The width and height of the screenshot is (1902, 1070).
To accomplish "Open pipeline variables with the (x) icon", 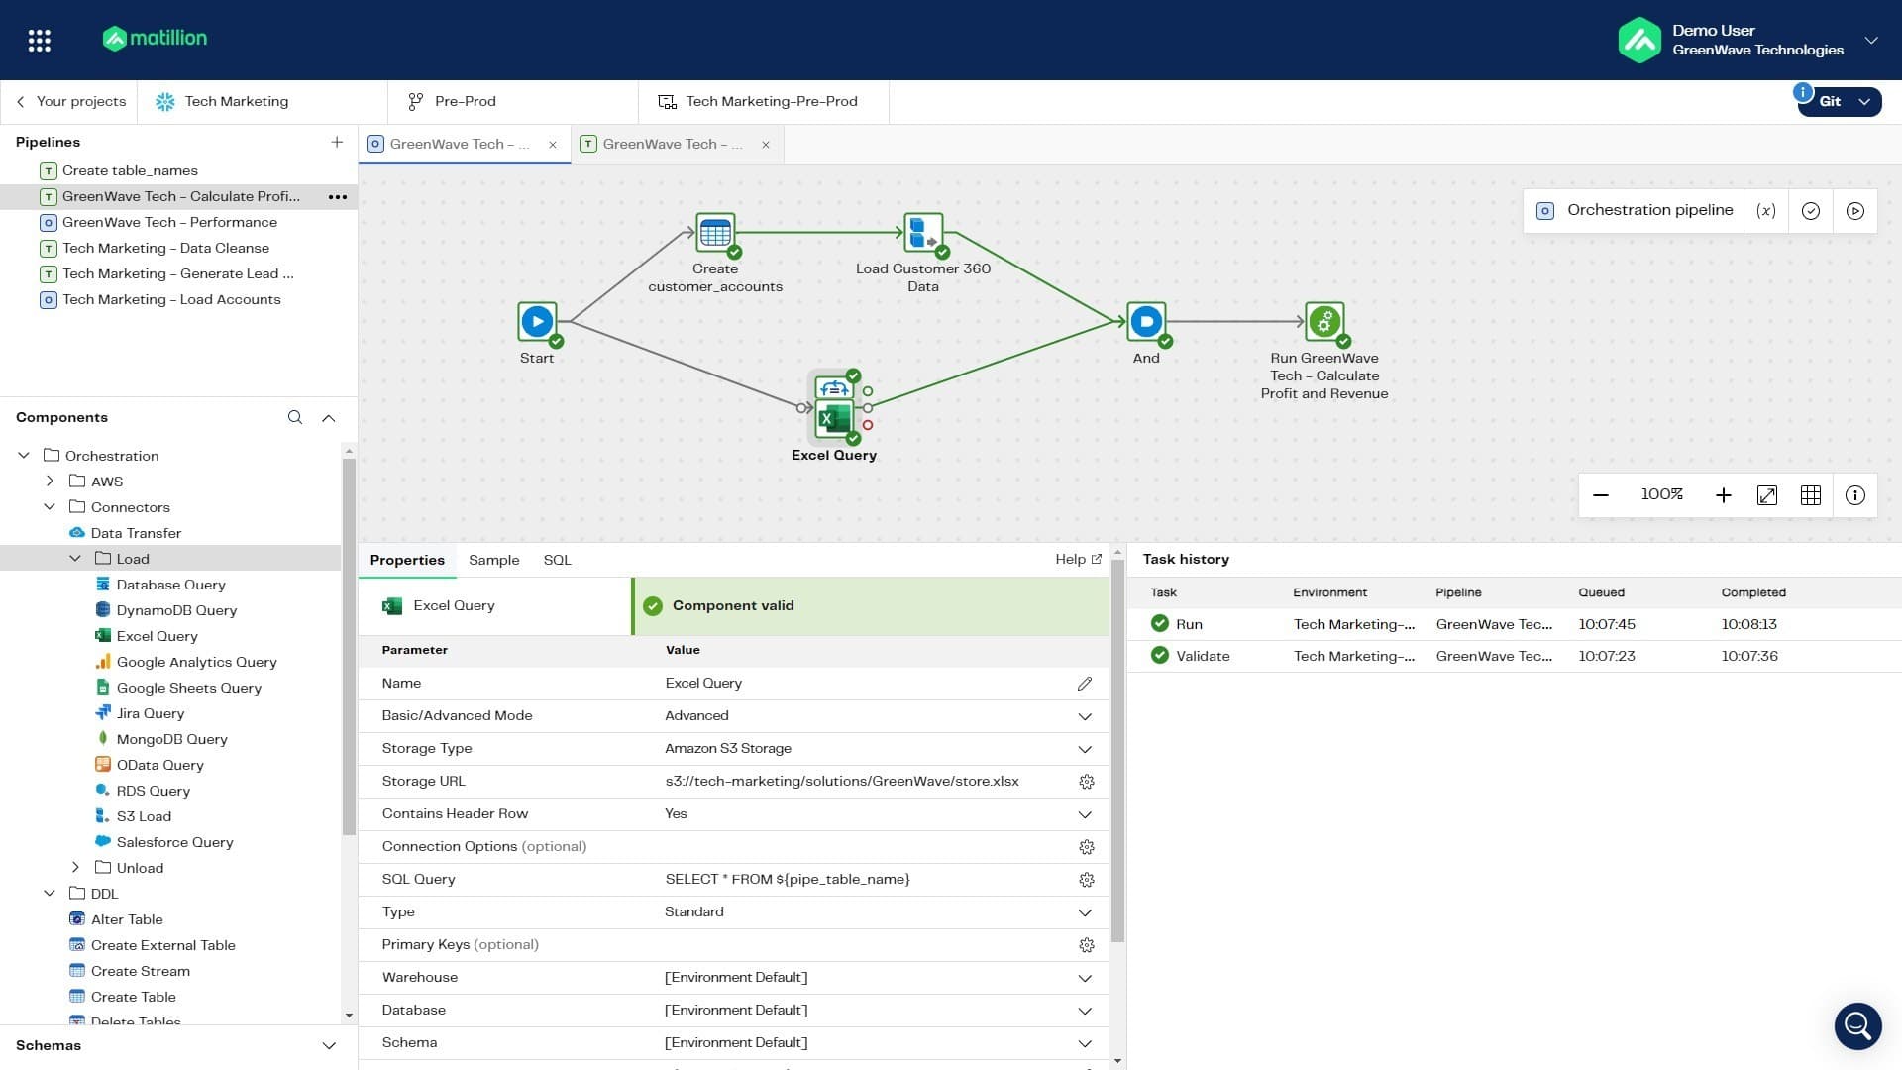I will (1765, 210).
